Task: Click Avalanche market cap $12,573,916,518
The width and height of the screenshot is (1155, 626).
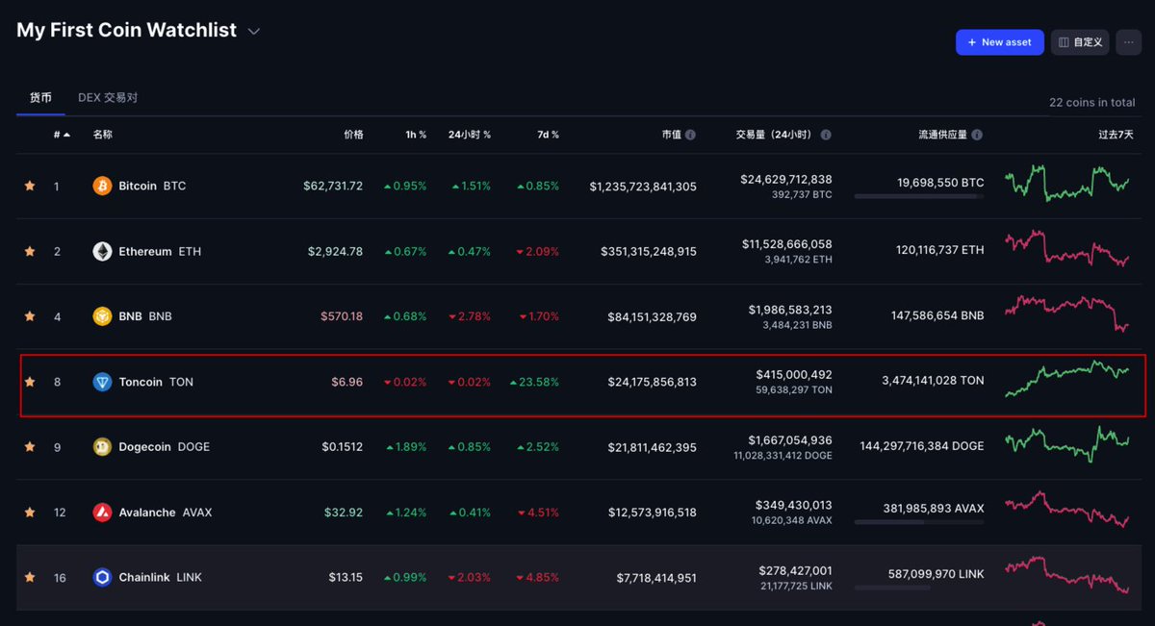Action: 653,513
